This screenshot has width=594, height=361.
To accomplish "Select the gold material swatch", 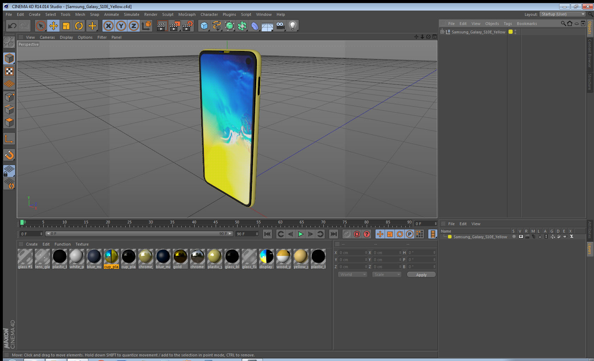I will click(x=180, y=259).
